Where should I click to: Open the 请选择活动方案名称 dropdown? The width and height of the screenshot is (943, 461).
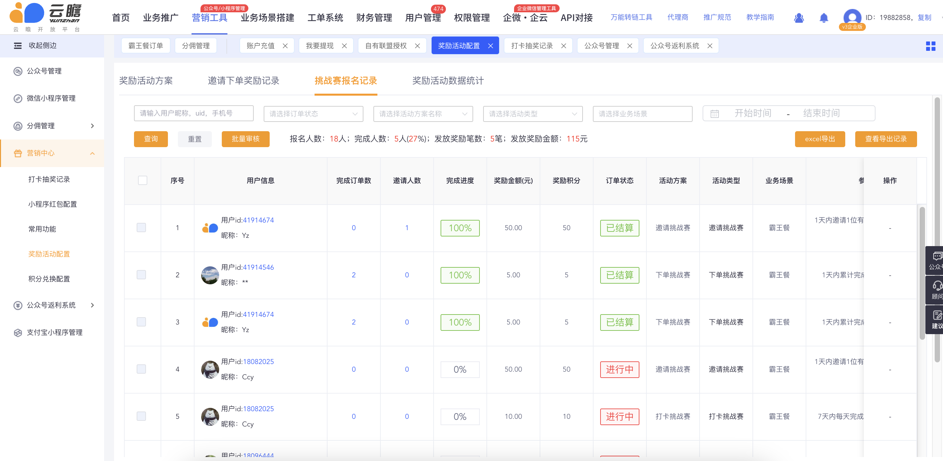(423, 114)
